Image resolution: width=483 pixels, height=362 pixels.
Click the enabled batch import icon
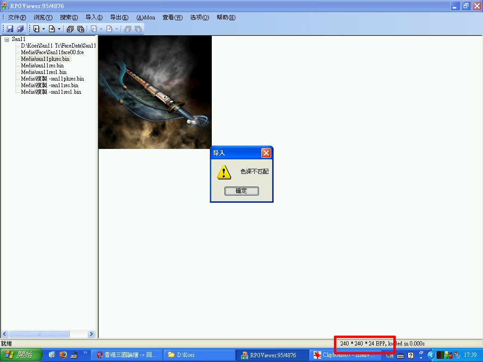click(x=70, y=29)
